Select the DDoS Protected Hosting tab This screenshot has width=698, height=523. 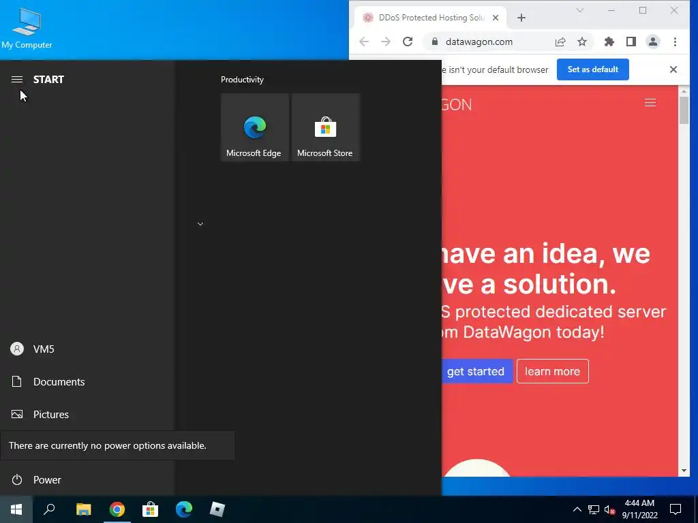[431, 18]
